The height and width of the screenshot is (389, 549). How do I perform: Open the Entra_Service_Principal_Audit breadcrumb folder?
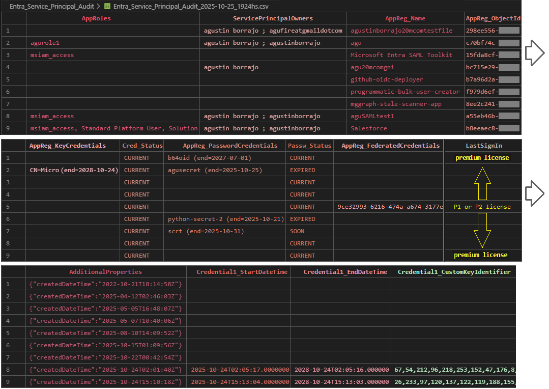pos(52,7)
